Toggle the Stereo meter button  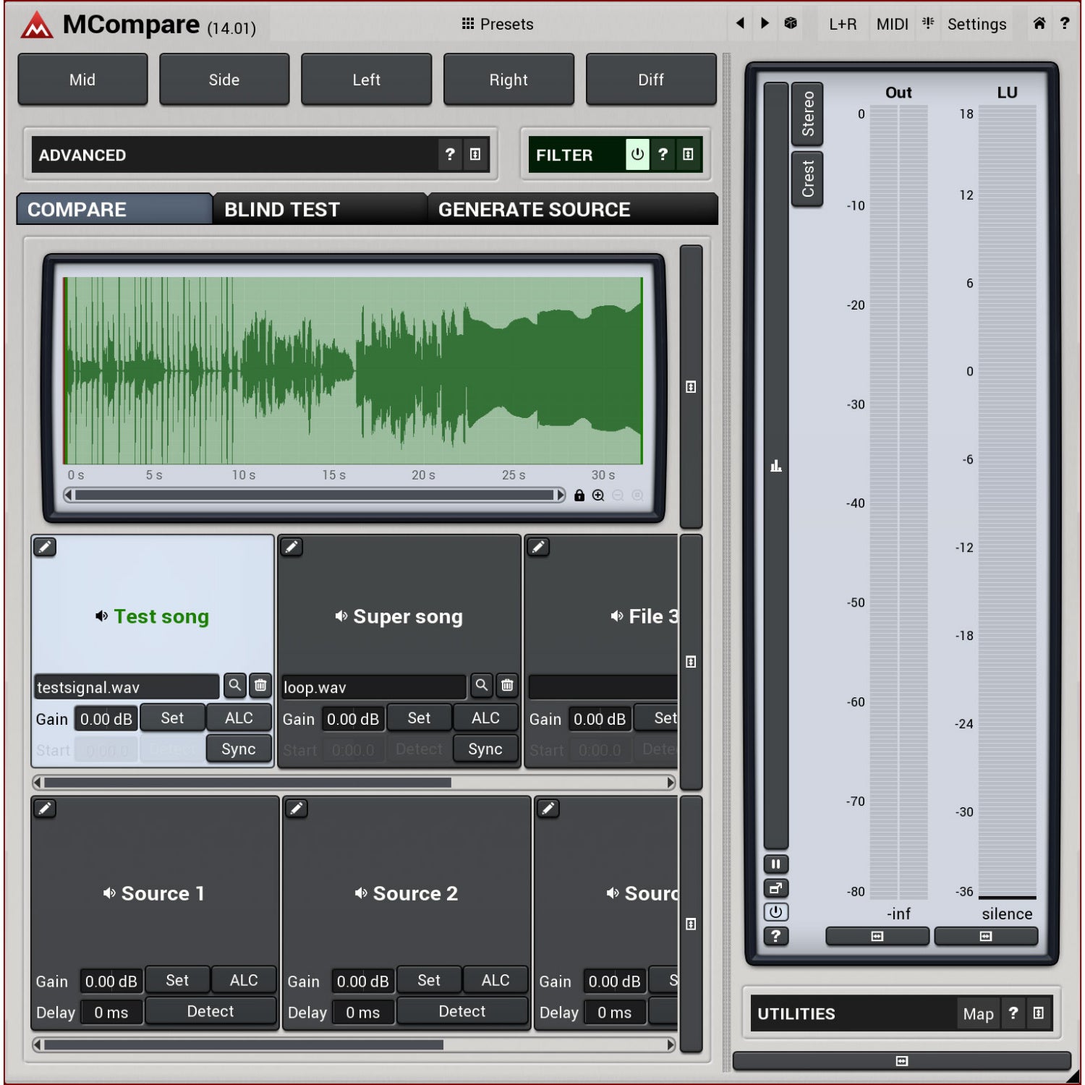807,114
